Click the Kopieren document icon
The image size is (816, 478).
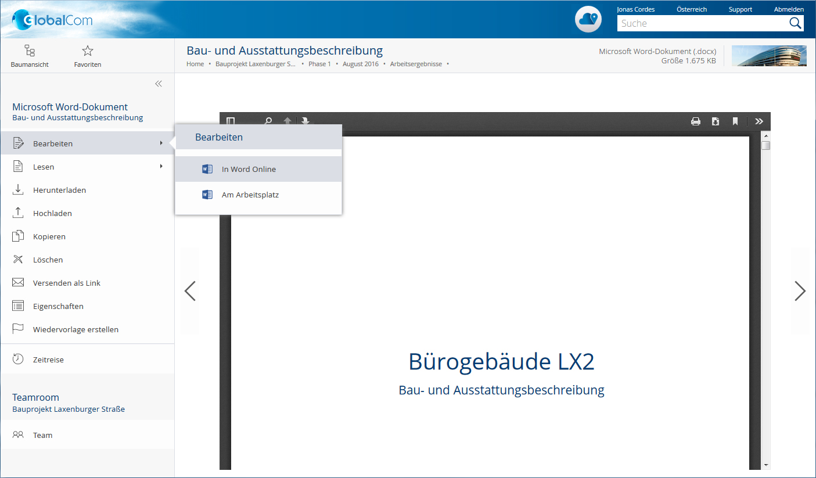tap(17, 236)
